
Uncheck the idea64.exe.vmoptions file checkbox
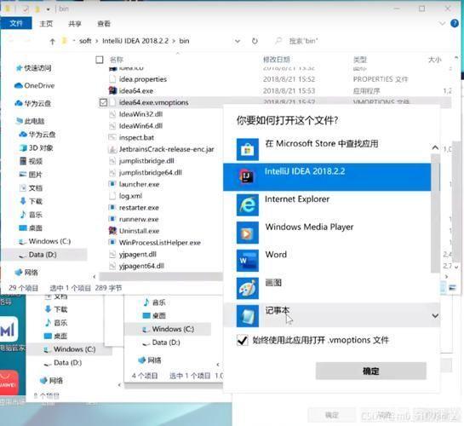click(103, 102)
